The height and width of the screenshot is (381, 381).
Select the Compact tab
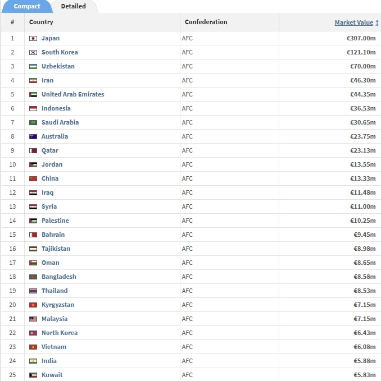tap(27, 6)
